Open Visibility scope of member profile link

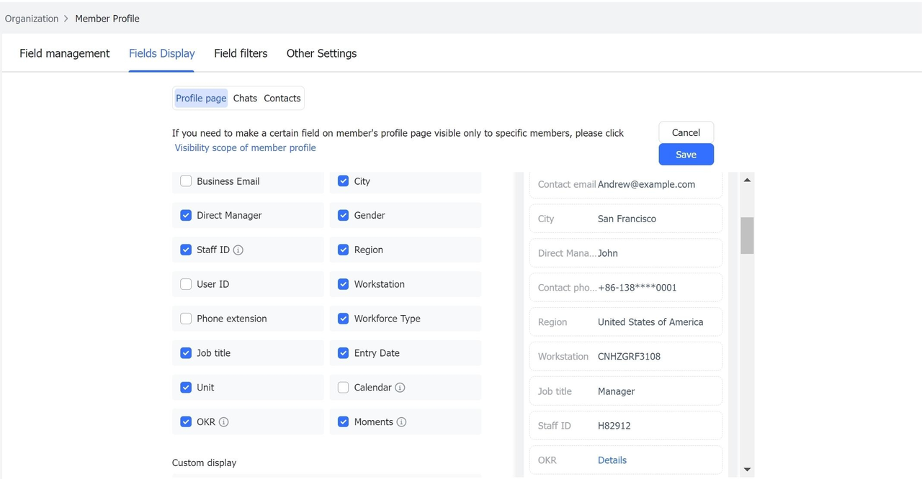click(245, 147)
